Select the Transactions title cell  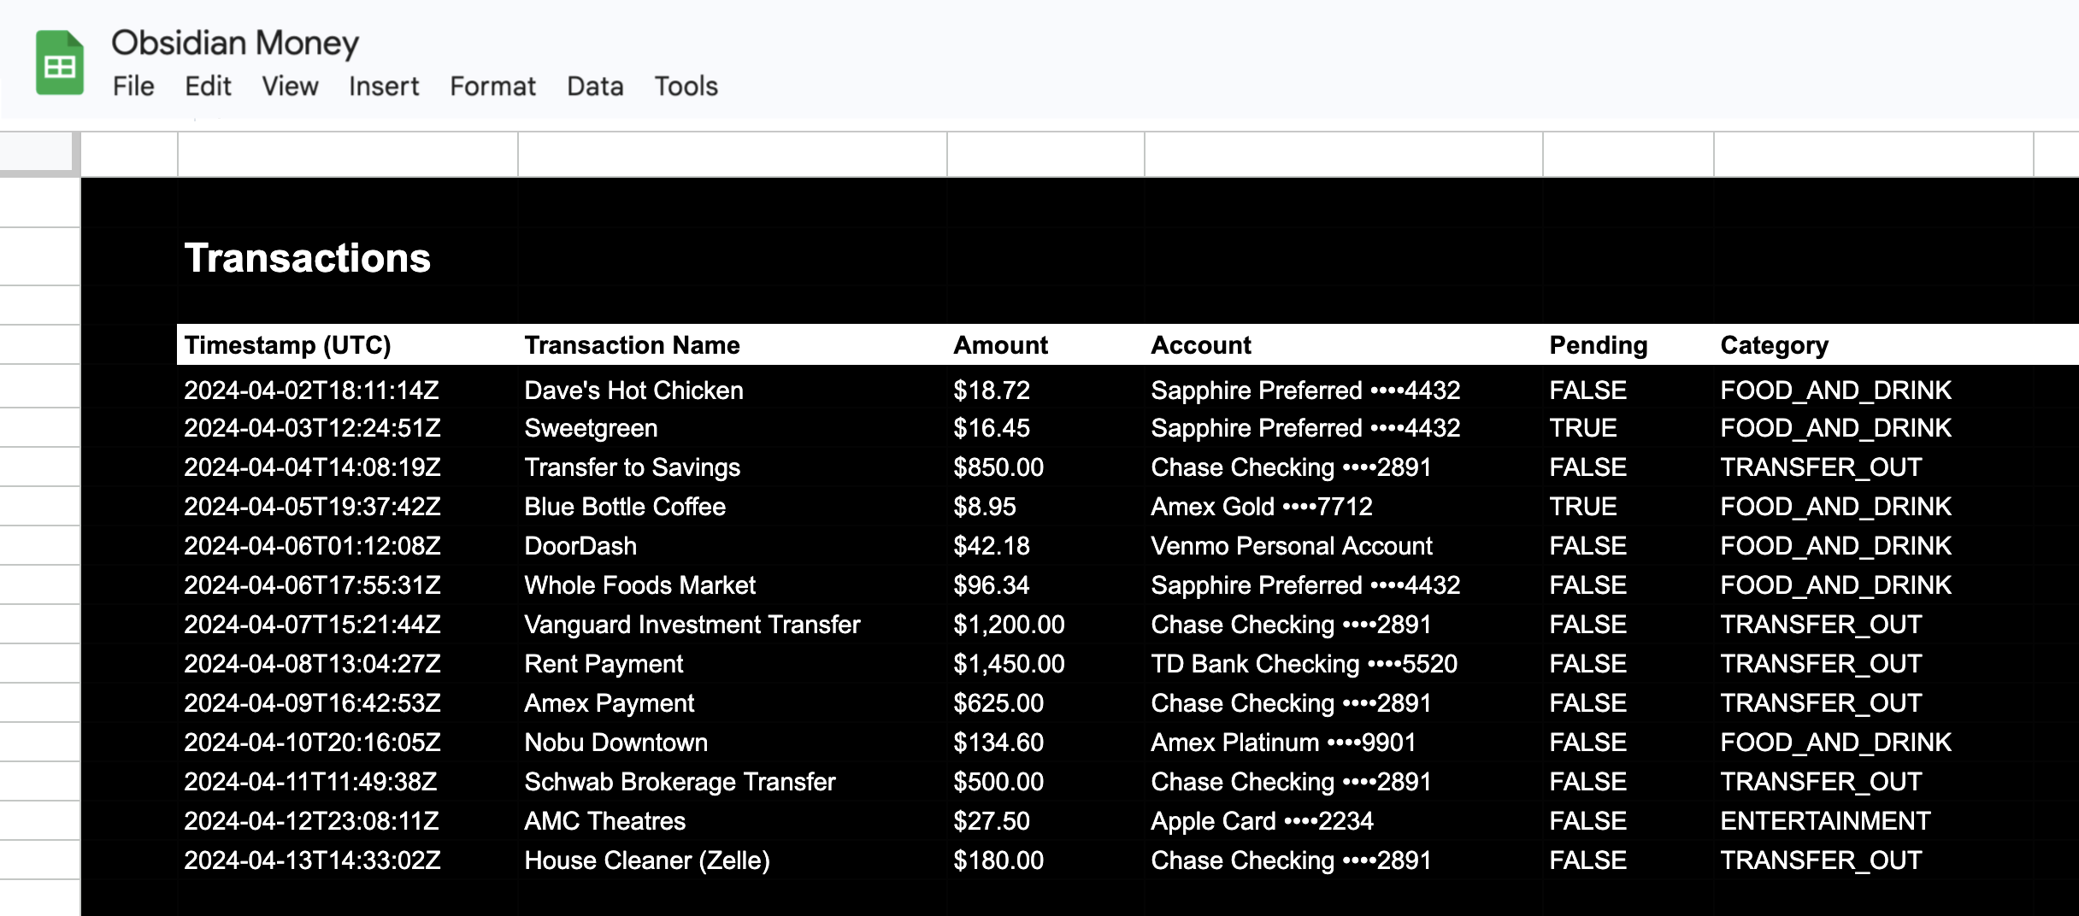[308, 258]
